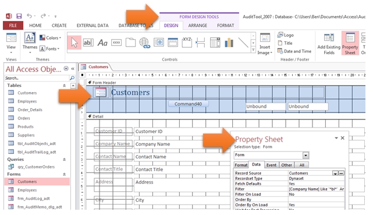Select the Button control

tap(116, 43)
